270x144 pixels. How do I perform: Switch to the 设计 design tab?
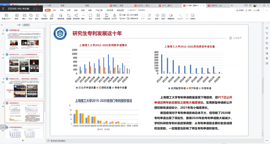pos(54,10)
